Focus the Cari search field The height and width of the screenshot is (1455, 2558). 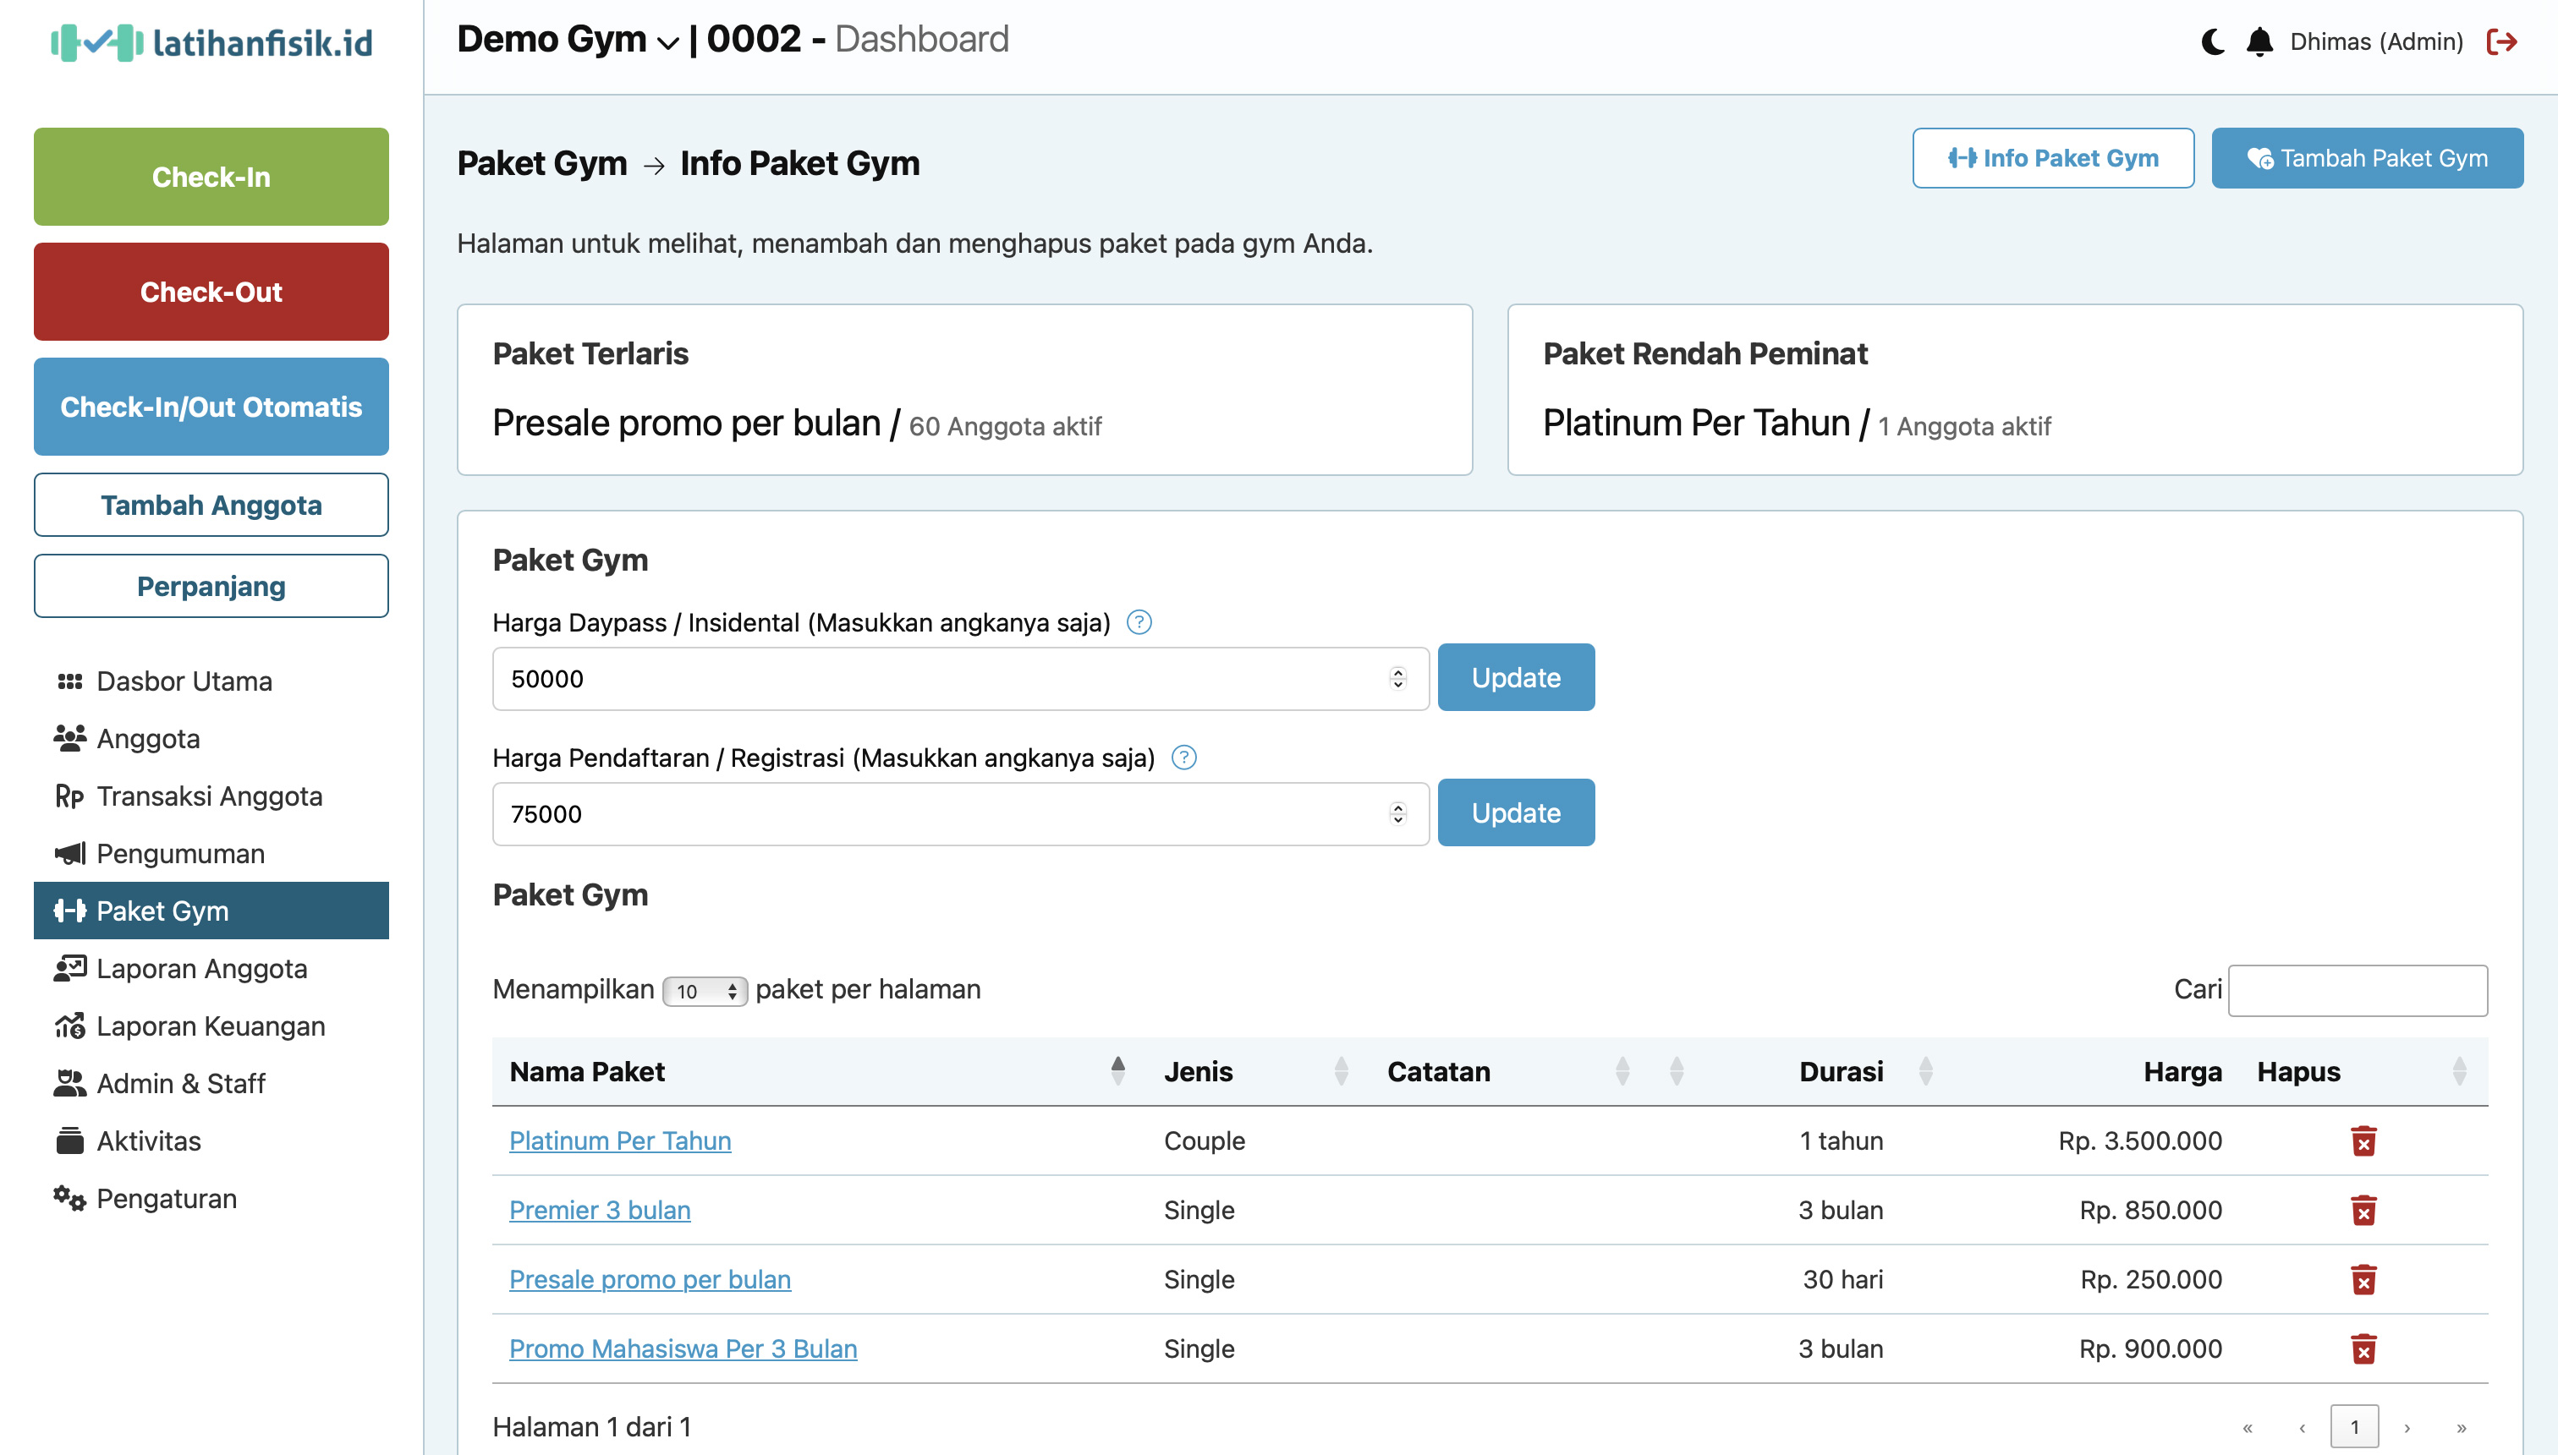coord(2357,990)
